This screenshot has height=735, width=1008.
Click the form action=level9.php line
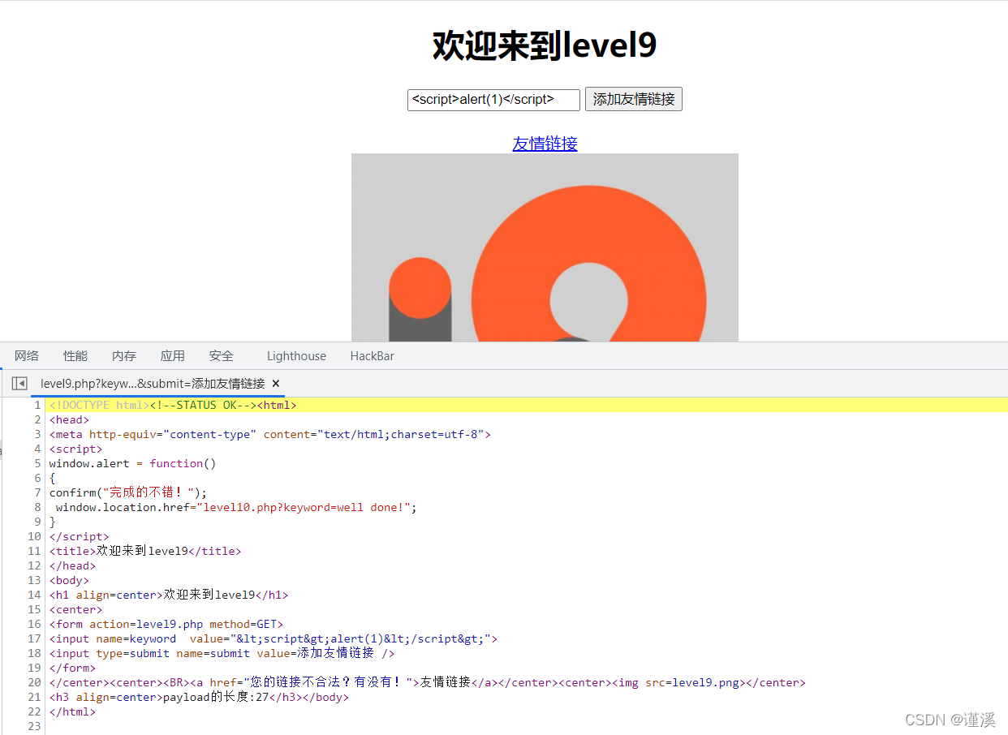[x=166, y=624]
